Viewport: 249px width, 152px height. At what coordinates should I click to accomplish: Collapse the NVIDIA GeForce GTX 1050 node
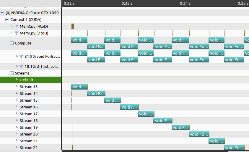tap(2, 13)
